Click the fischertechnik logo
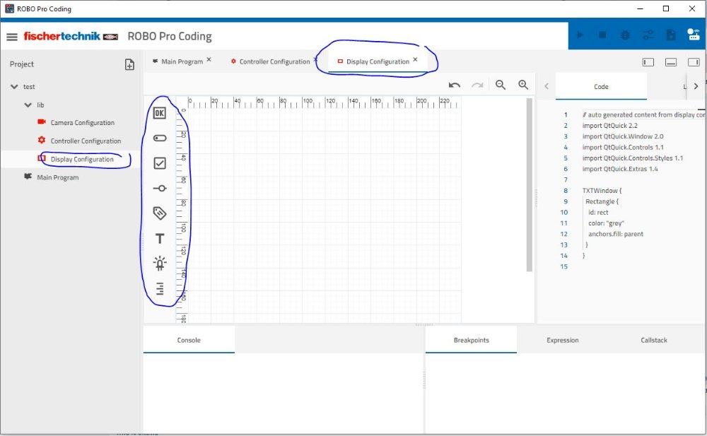Viewport: 707px width, 436px height. point(71,36)
